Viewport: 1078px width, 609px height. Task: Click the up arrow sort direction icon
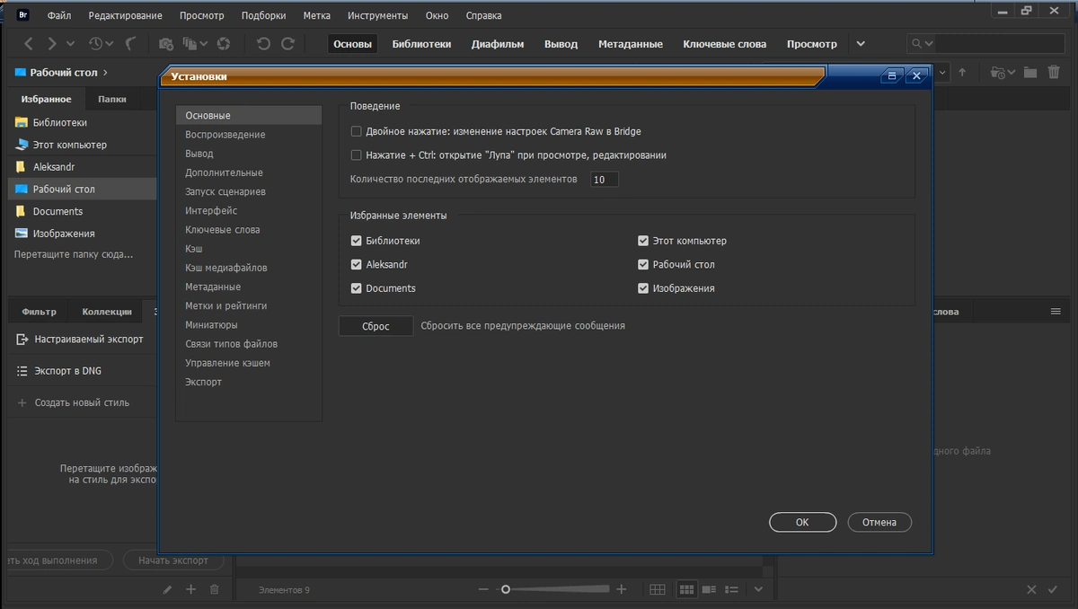click(962, 73)
